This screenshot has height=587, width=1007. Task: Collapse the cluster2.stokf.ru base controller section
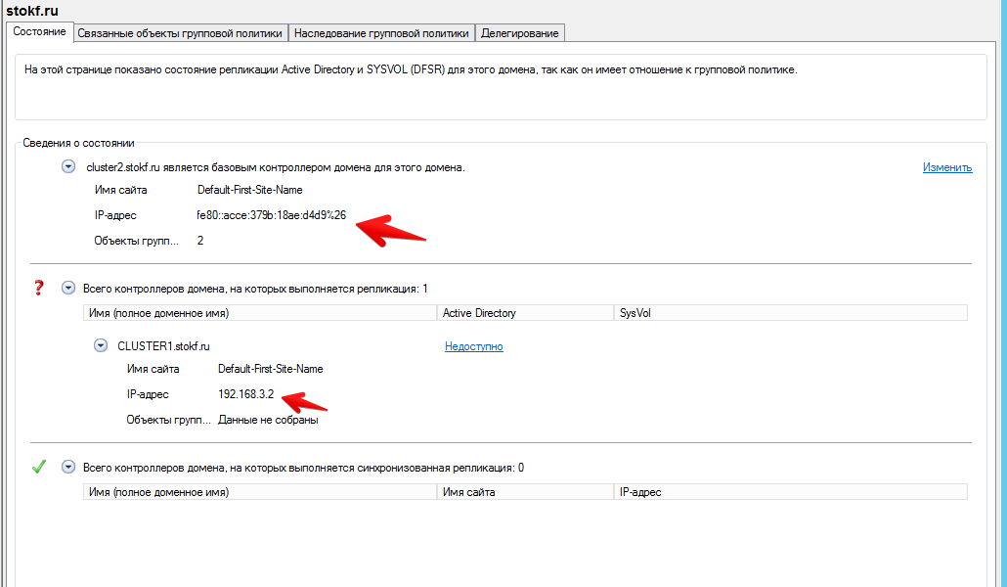(68, 166)
